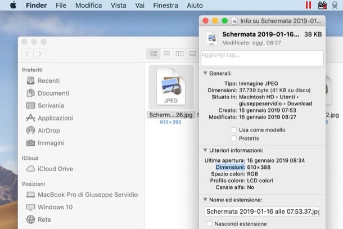Switch Finder to list view
Screen dimensions: 343x229
(166, 53)
